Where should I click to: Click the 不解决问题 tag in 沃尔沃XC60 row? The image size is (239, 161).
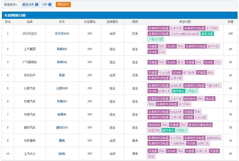(156, 39)
